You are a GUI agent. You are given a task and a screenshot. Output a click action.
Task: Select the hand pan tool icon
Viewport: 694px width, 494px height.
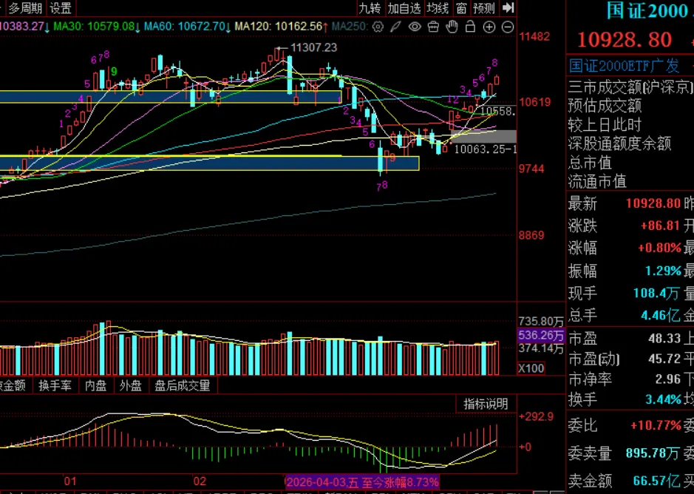click(x=452, y=27)
